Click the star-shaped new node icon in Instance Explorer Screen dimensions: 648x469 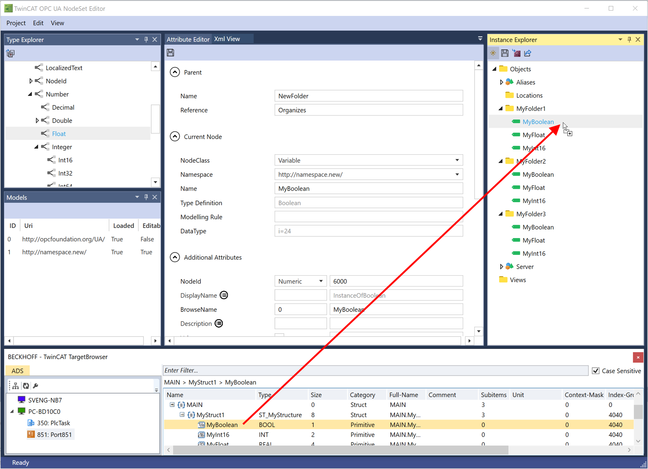[x=493, y=53]
